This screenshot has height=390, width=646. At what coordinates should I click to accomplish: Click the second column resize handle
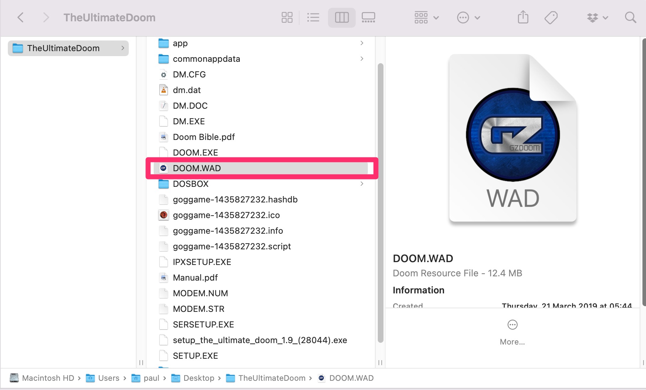(x=380, y=363)
